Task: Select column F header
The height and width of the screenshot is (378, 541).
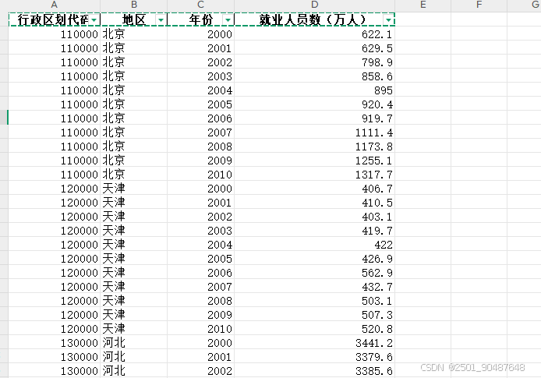Action: click(479, 5)
